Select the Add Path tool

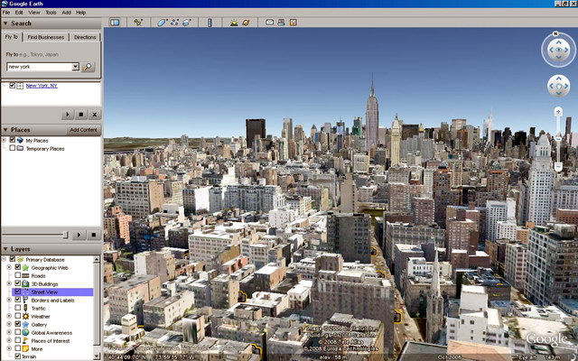tap(174, 23)
